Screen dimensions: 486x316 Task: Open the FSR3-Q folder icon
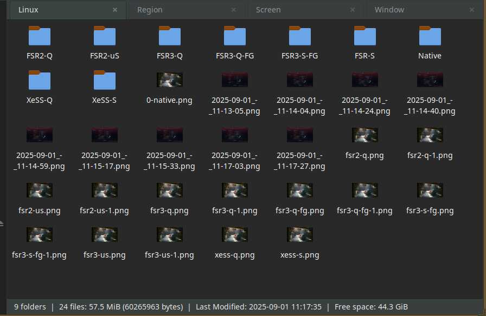(x=170, y=36)
